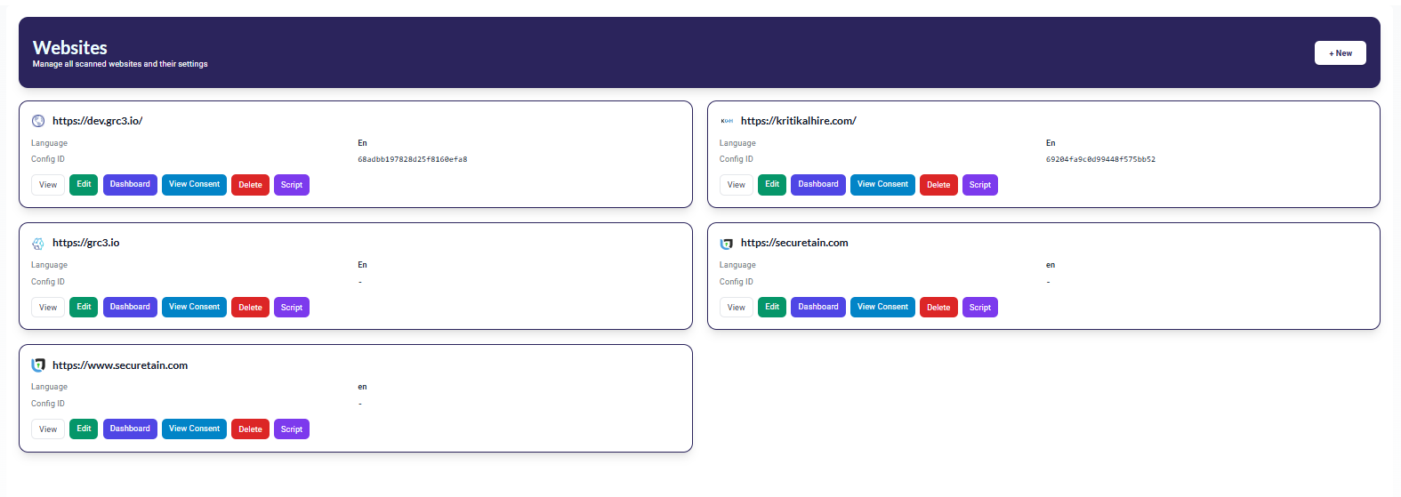Open the https://grc3.io title link

(85, 243)
